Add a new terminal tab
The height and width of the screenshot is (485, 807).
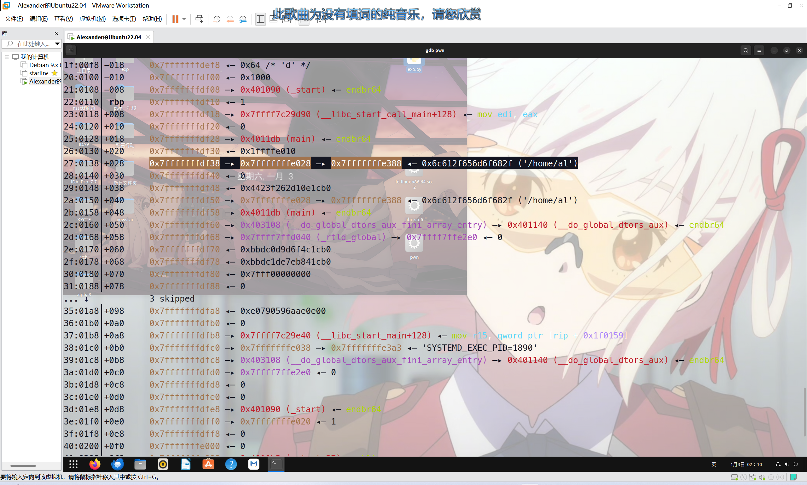(71, 50)
